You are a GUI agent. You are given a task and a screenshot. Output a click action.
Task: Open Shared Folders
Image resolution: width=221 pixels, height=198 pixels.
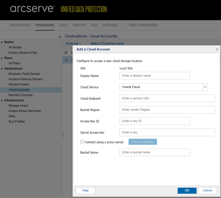coord(19,84)
